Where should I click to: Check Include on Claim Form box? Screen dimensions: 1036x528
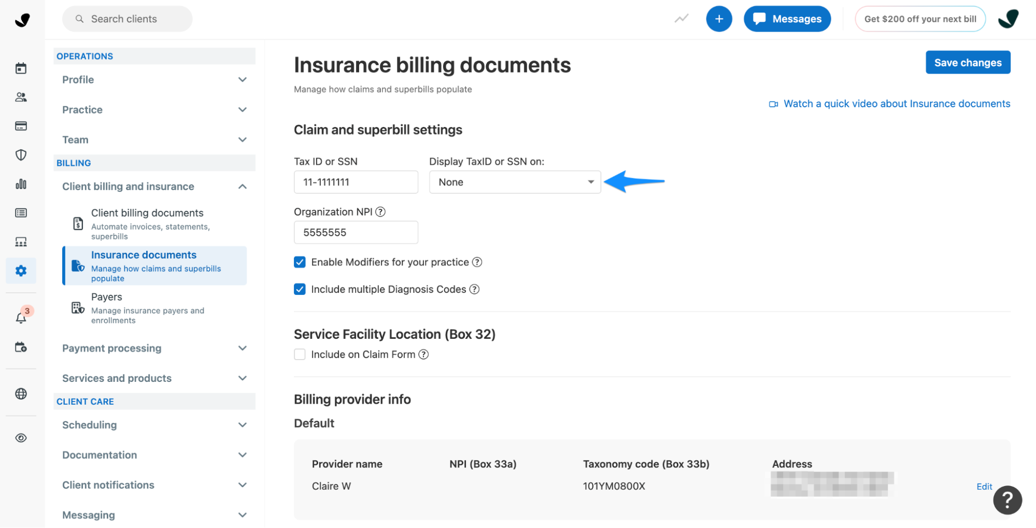point(300,354)
